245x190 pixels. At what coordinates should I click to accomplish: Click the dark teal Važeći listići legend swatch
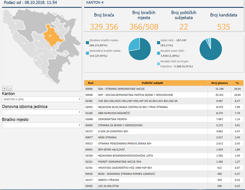[x=158, y=43]
